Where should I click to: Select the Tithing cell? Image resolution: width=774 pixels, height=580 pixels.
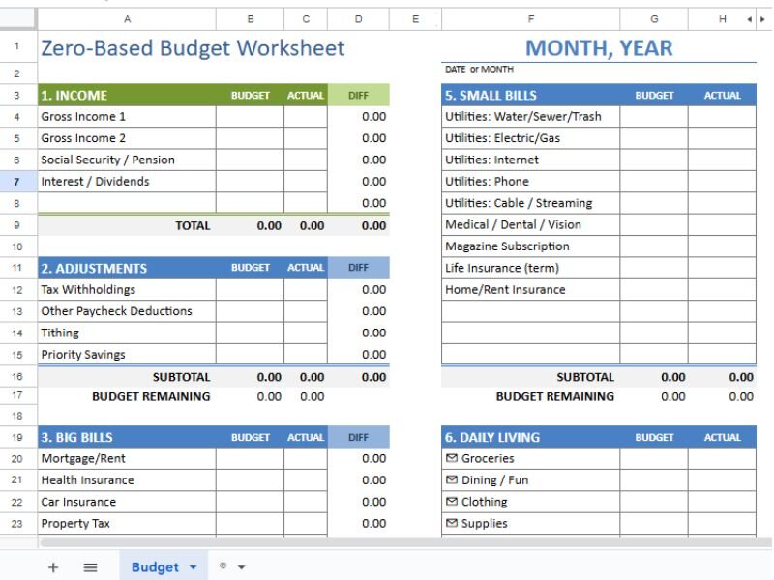click(127, 333)
